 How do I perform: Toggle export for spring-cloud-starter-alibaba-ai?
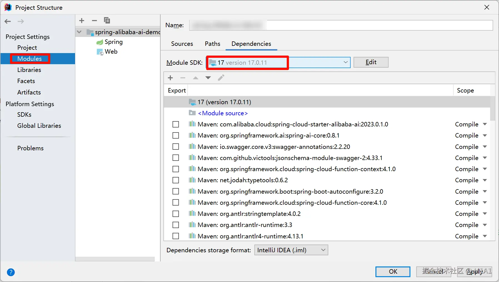point(176,124)
